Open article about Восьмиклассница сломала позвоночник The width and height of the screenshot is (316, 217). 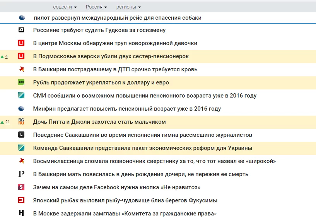coord(154,161)
